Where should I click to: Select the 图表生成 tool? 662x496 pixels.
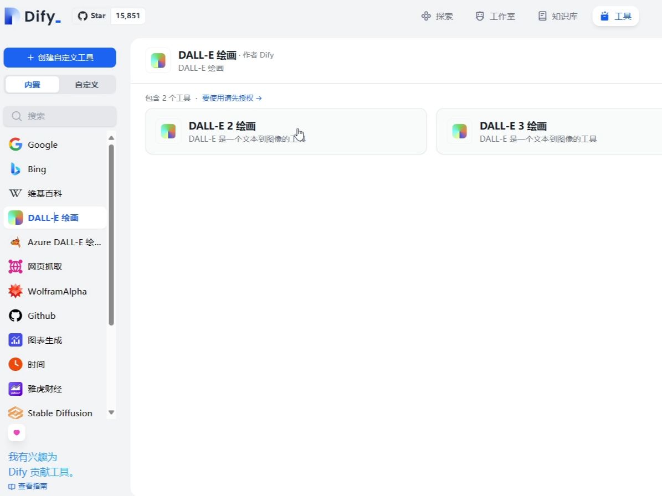click(43, 340)
